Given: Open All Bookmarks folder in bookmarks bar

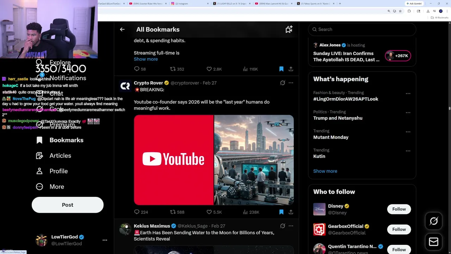Looking at the screenshot, I should pyautogui.click(x=440, y=18).
